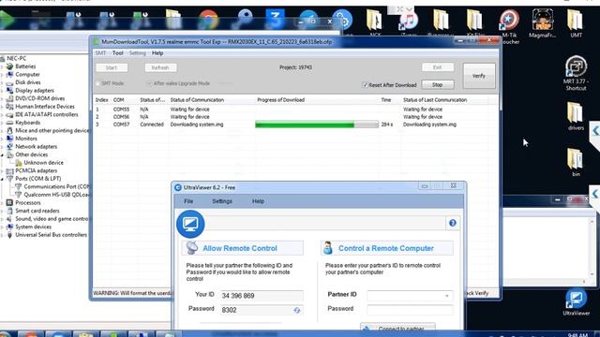Open the UMT folder on desktop
This screenshot has width=600, height=337.
coord(576,22)
